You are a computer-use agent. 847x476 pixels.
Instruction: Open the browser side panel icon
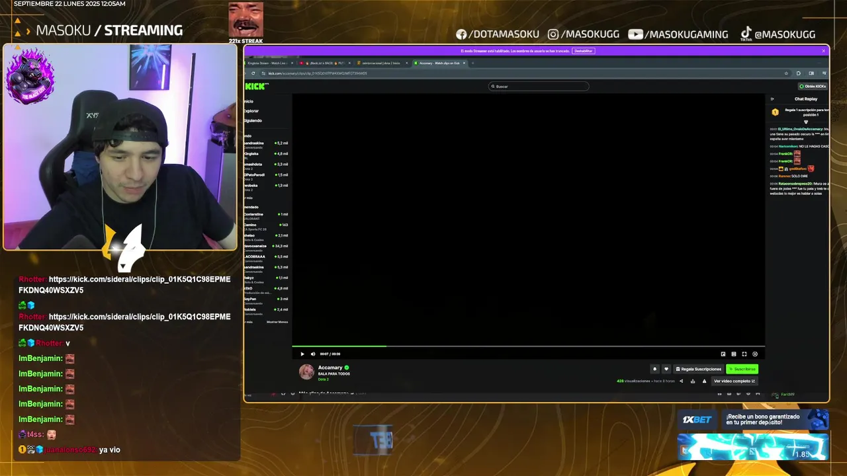(x=811, y=73)
